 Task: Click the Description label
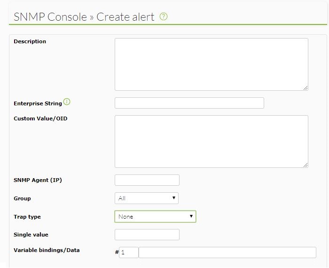point(30,41)
